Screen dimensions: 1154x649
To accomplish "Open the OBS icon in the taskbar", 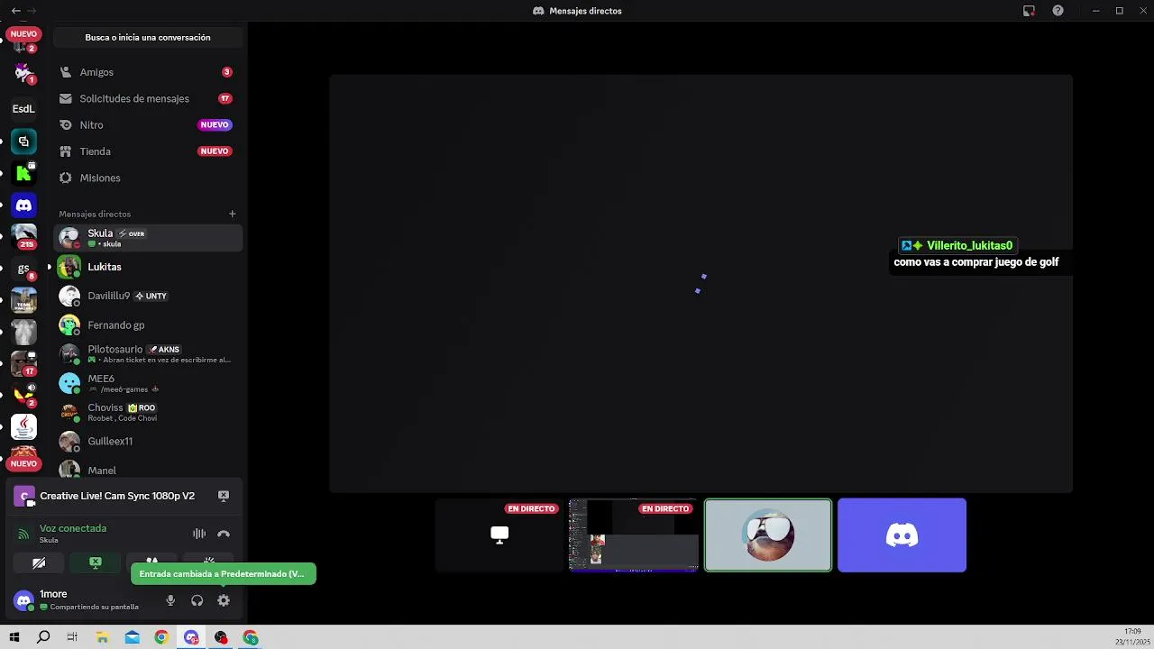I will coord(221,637).
